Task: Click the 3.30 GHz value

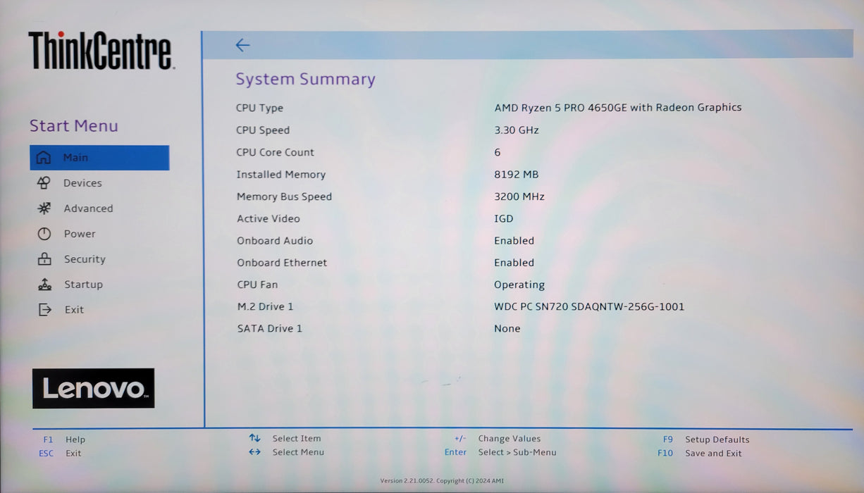Action: (x=517, y=130)
